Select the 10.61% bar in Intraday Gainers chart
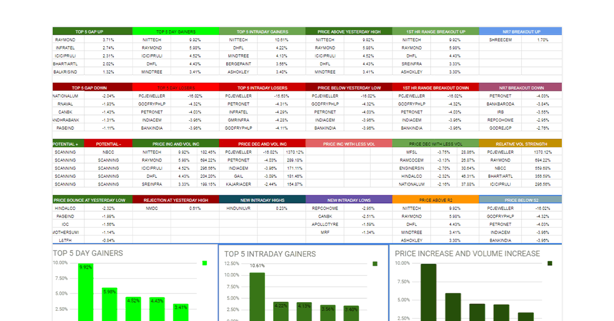Image resolution: width=614 pixels, height=321 pixels. point(257,296)
